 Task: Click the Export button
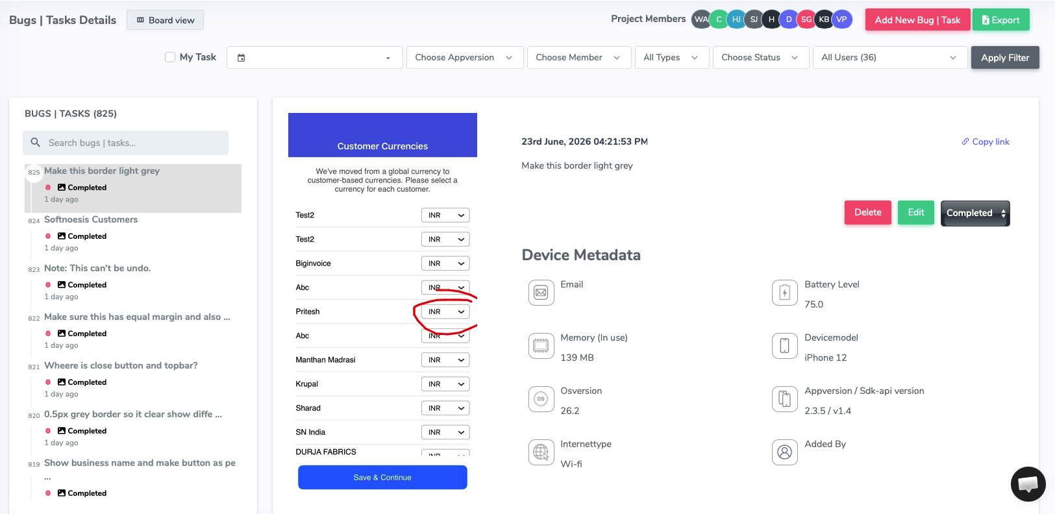(x=1001, y=20)
